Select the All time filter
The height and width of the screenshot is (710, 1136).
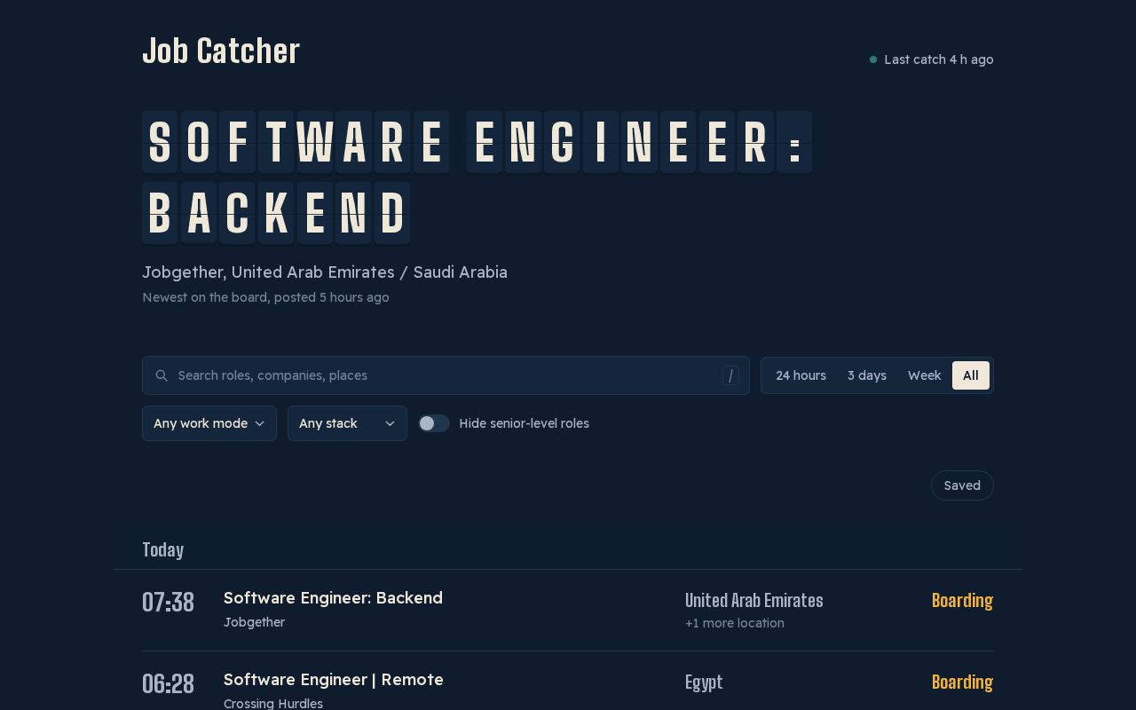(x=971, y=375)
